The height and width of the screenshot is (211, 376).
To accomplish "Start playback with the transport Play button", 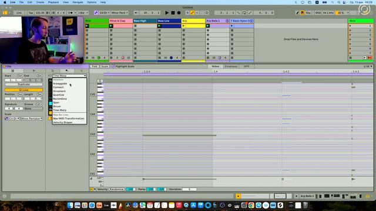I will coord(167,13).
